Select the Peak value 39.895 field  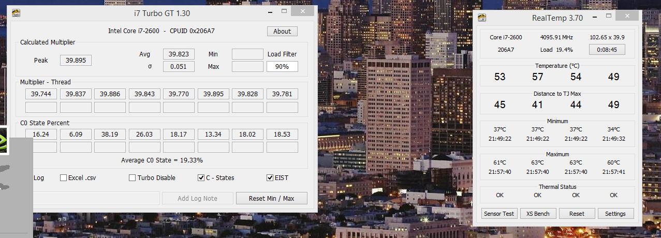coord(76,60)
